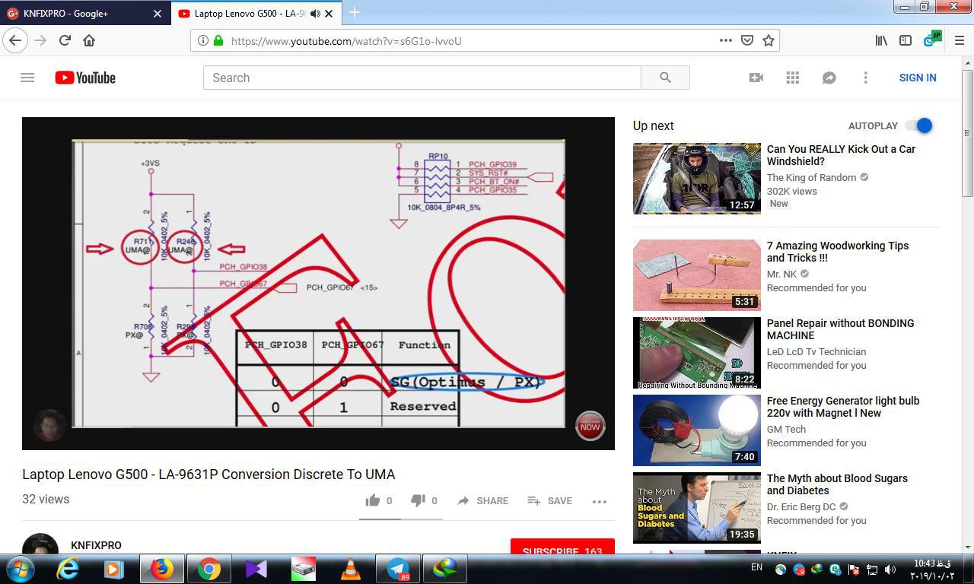Screen dimensions: 974x584
Task: Open the upload video camera icon
Action: click(756, 78)
